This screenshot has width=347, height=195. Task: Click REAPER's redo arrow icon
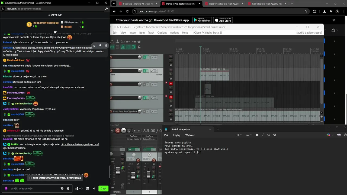point(134,41)
